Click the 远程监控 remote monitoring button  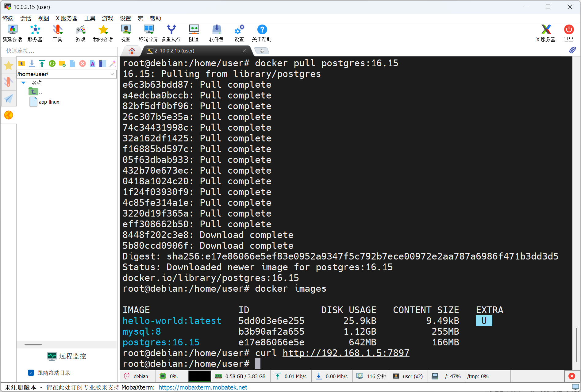tap(67, 356)
